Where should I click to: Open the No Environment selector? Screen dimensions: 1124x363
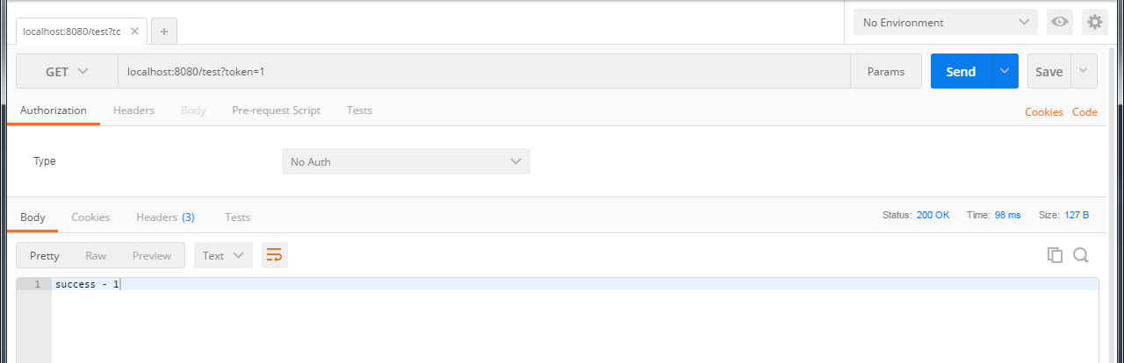coord(945,22)
